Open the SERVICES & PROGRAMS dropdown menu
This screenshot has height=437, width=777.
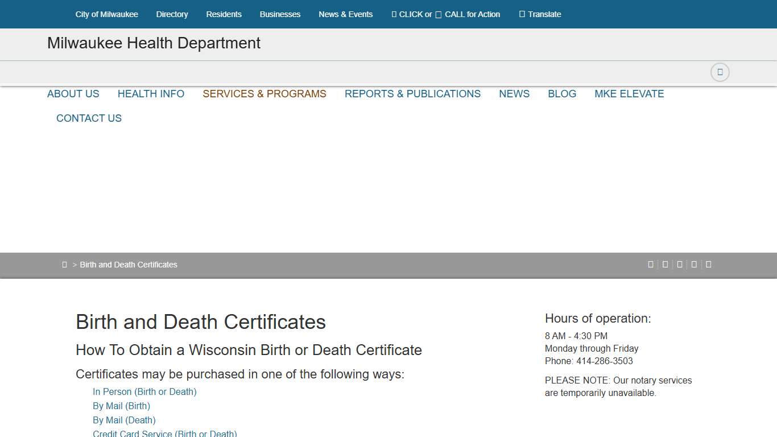click(x=264, y=94)
